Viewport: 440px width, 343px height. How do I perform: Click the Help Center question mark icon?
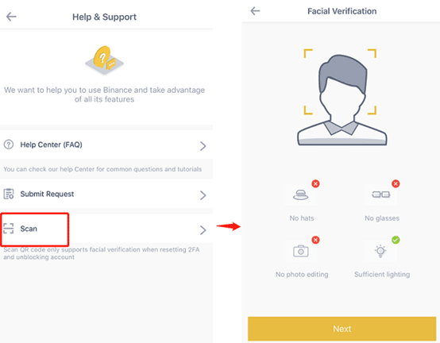coord(9,145)
